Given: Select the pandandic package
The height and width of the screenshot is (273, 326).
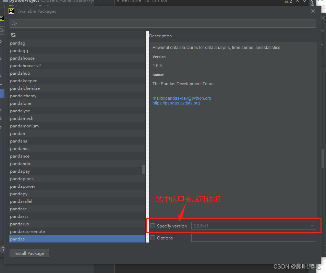Looking at the screenshot, I should [x=77, y=164].
